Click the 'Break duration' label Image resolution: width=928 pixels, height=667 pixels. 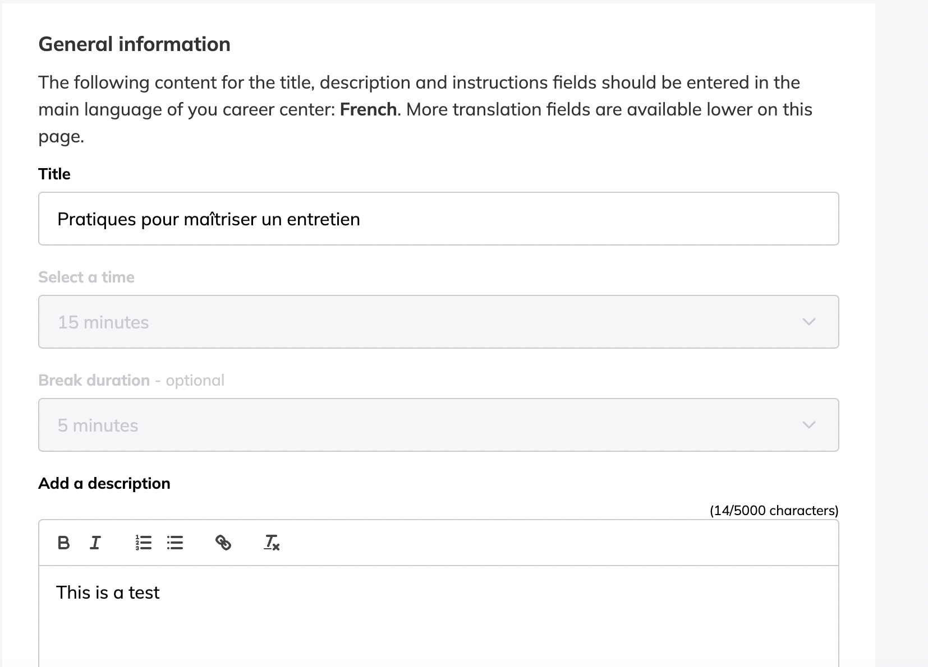pyautogui.click(x=94, y=380)
